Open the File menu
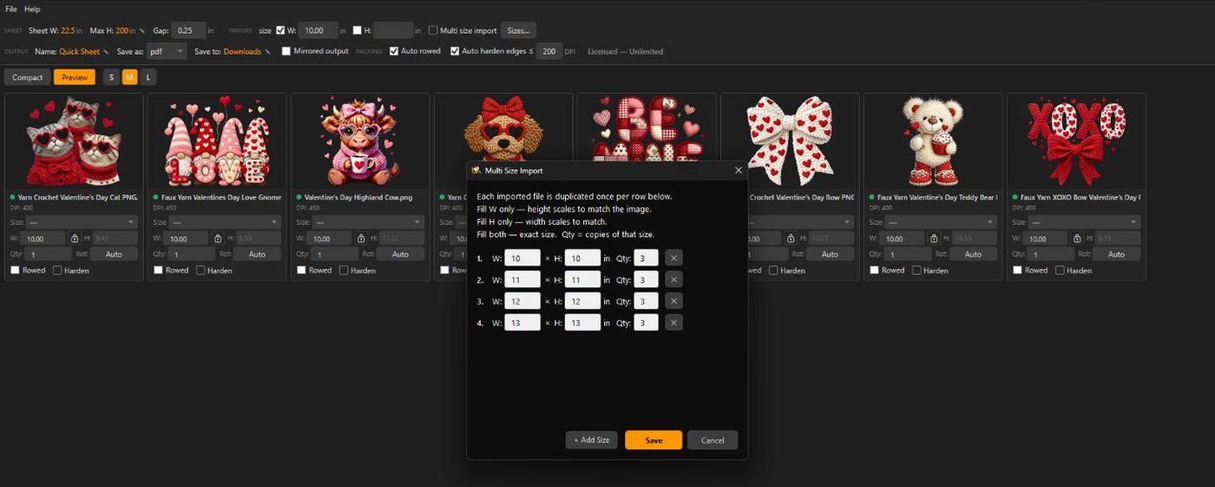The image size is (1215, 487). pos(11,9)
